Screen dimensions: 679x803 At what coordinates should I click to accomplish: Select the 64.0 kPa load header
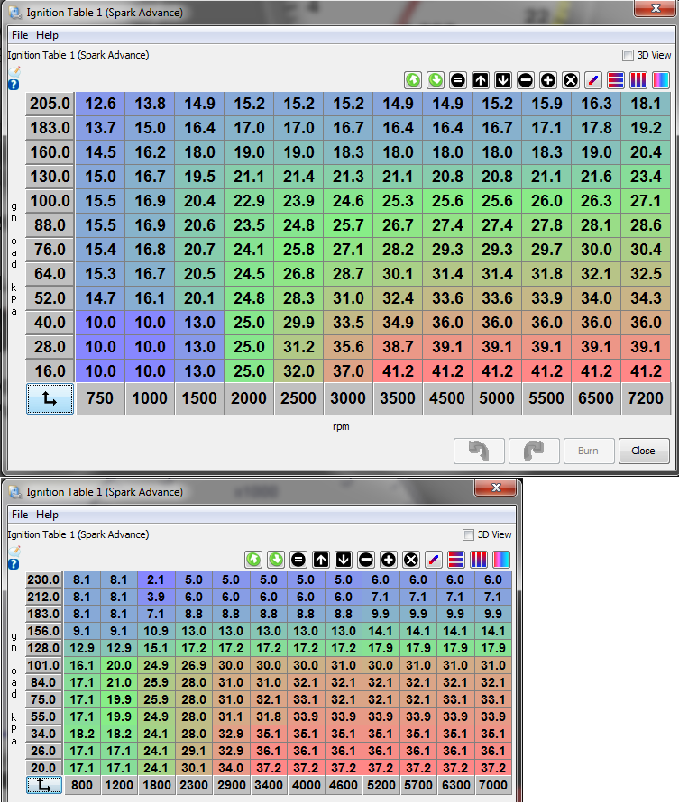[50, 274]
